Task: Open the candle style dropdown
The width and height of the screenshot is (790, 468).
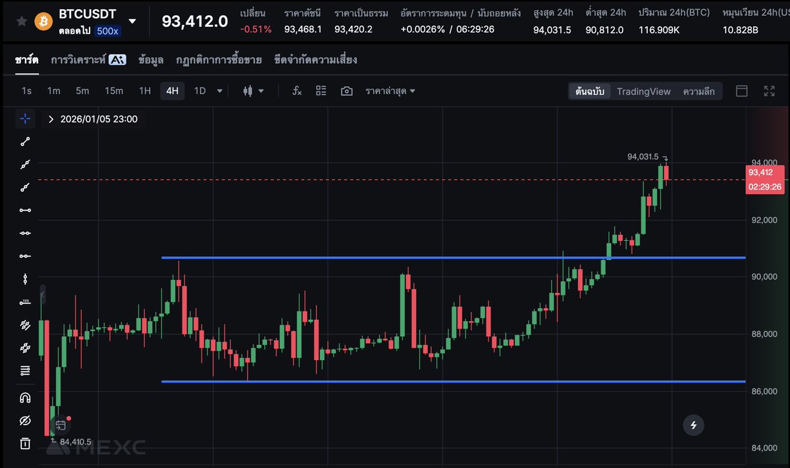Action: 252,91
